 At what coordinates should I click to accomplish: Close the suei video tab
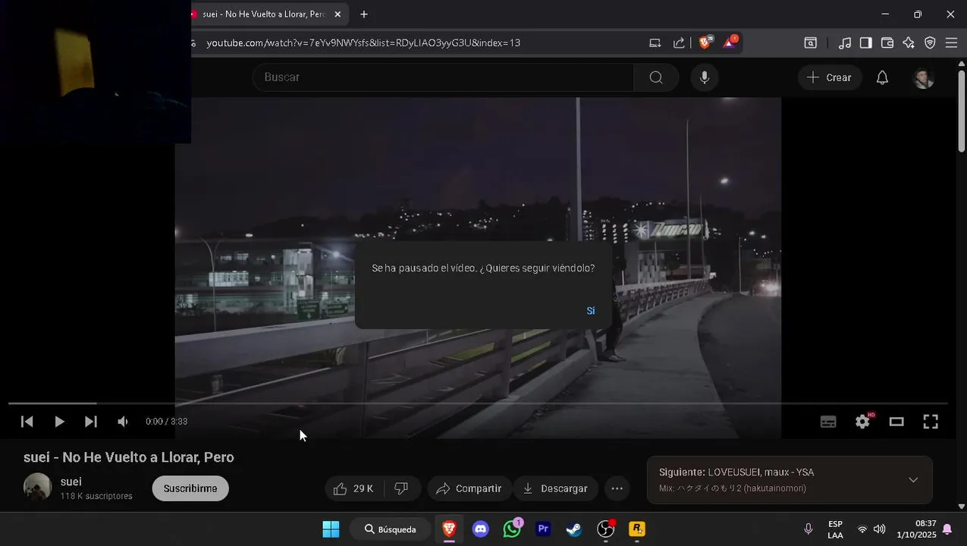(338, 14)
